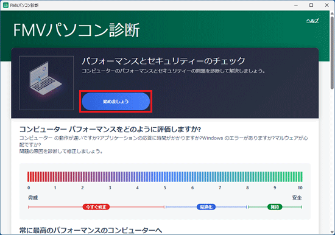The width and height of the screenshot is (335, 235).
Task: Click the scrollbar up arrow
Action: point(332,13)
